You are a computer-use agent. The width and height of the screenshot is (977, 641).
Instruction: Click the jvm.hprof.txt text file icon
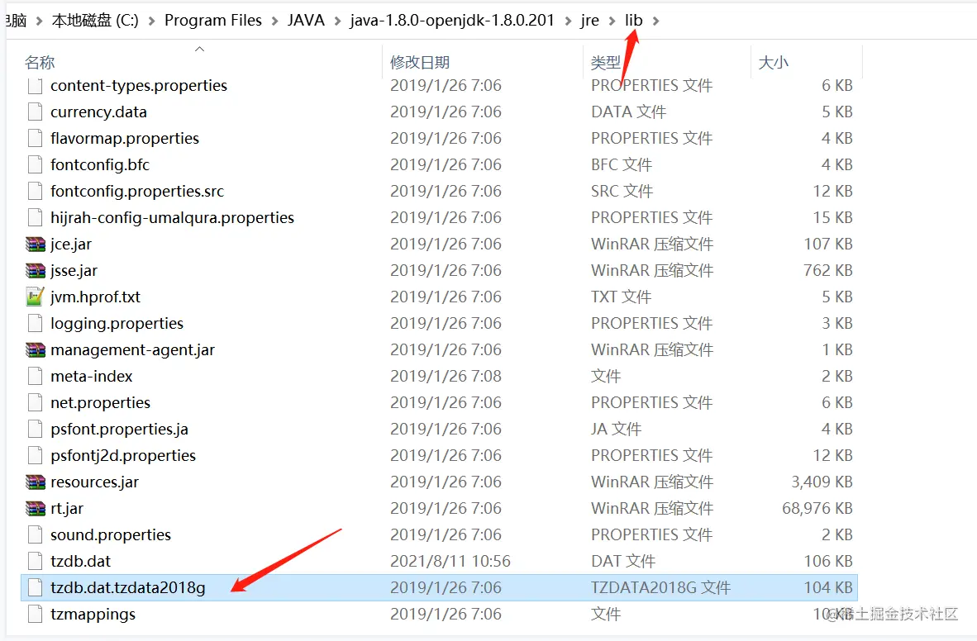pyautogui.click(x=35, y=297)
